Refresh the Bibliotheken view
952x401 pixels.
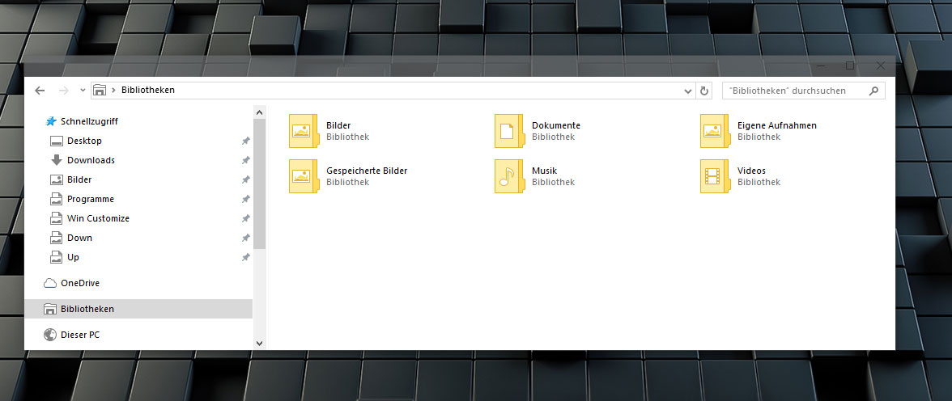tap(704, 91)
